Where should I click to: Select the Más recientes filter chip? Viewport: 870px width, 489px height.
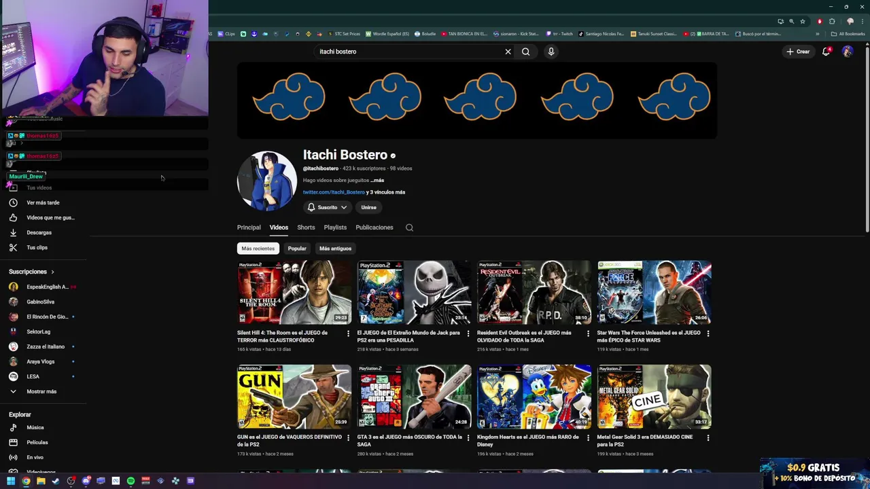(x=258, y=249)
